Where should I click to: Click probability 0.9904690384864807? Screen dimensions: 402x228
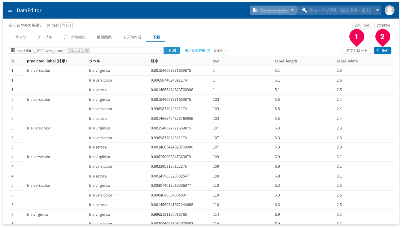pos(169,195)
